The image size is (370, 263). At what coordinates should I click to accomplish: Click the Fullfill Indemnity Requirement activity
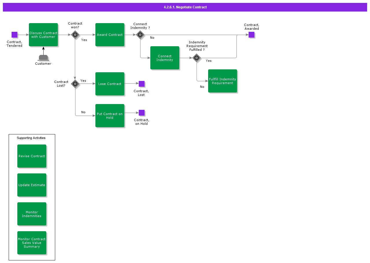pyautogui.click(x=223, y=81)
